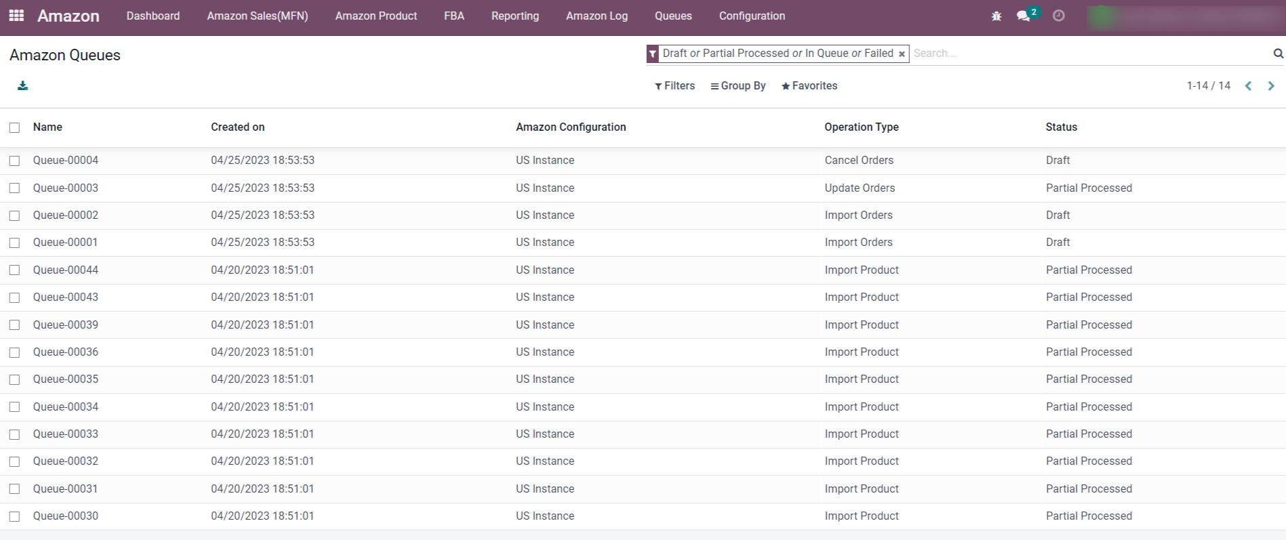Check the box for Queue-00032
Viewport: 1286px width, 540px height.
click(x=14, y=461)
